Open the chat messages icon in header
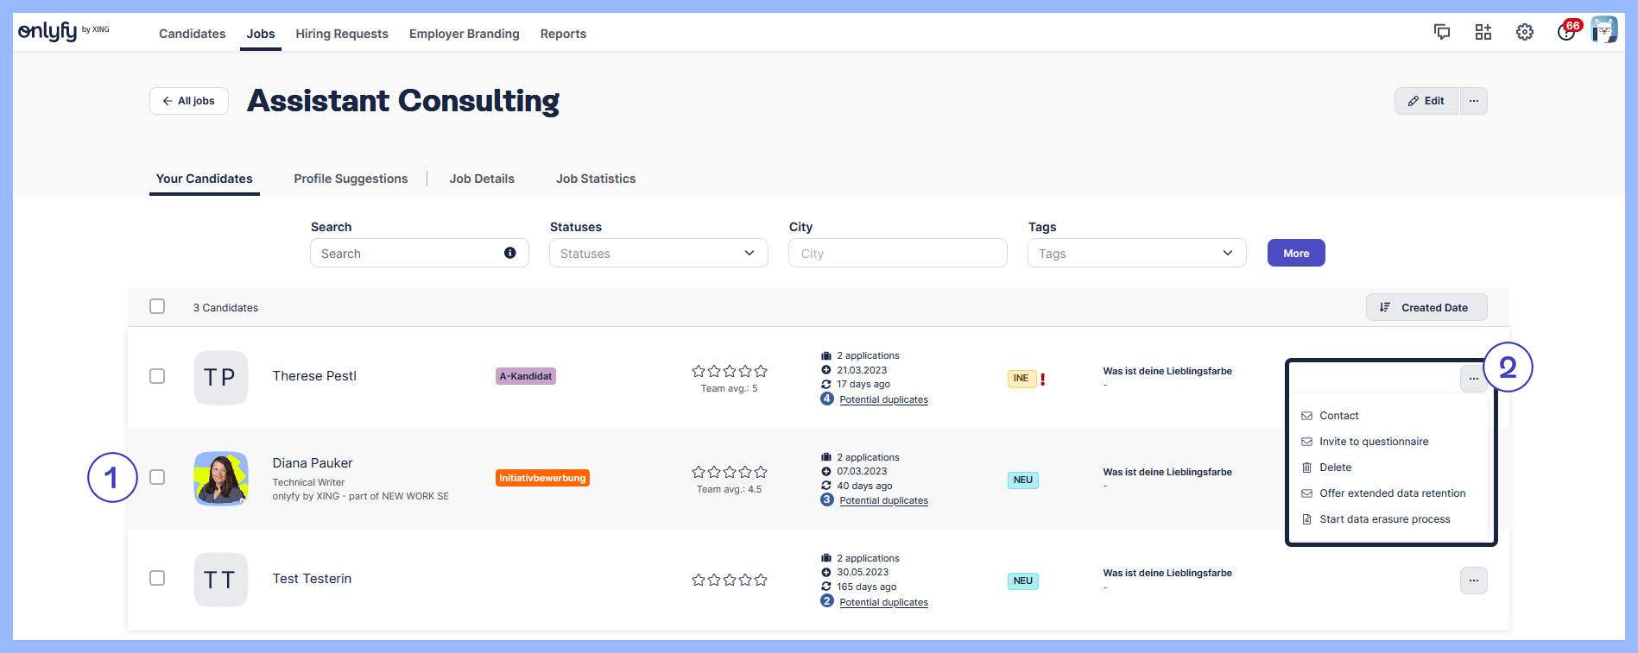This screenshot has width=1638, height=653. [1441, 32]
